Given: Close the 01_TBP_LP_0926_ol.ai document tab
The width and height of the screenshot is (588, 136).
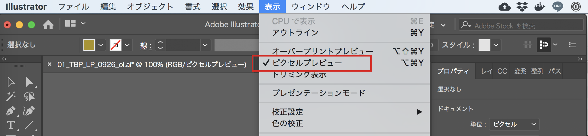Looking at the screenshot, I should tap(50, 64).
